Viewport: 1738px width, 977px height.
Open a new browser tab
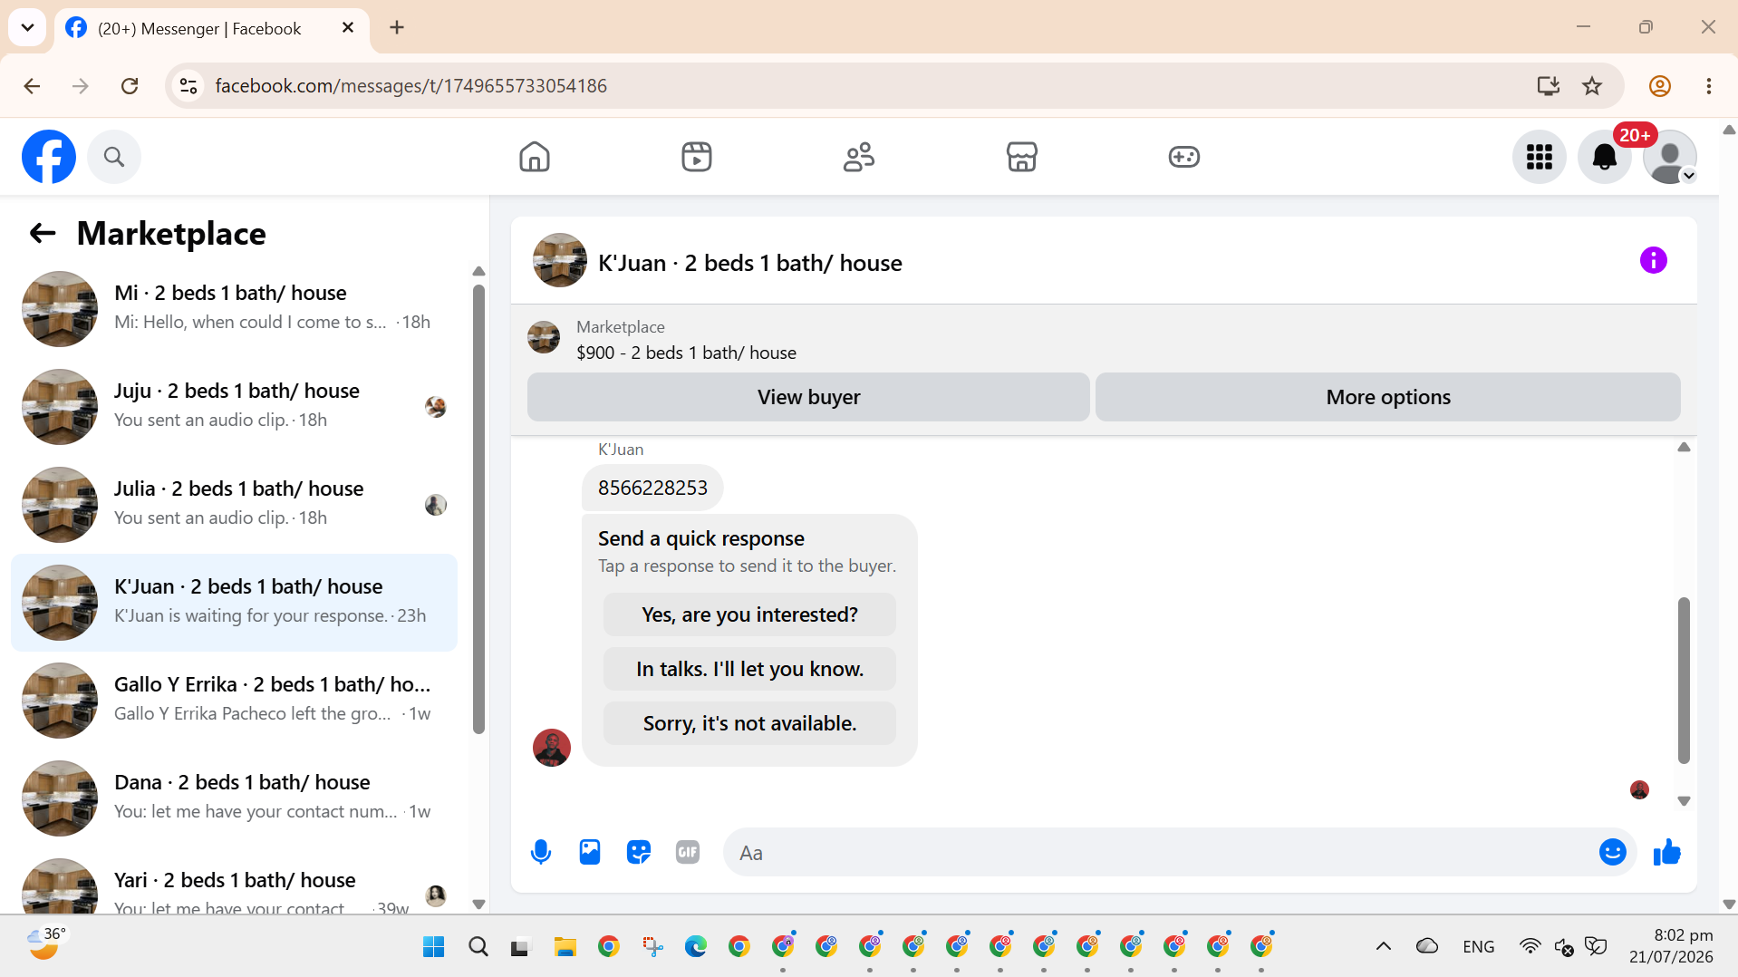tap(397, 27)
